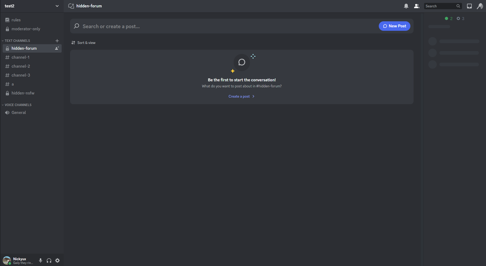Open the rules channel
This screenshot has width=486, height=266.
point(32,20)
